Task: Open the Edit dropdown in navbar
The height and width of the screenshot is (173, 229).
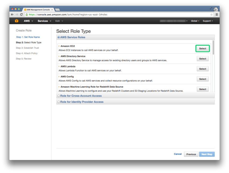Action: [x=59, y=21]
